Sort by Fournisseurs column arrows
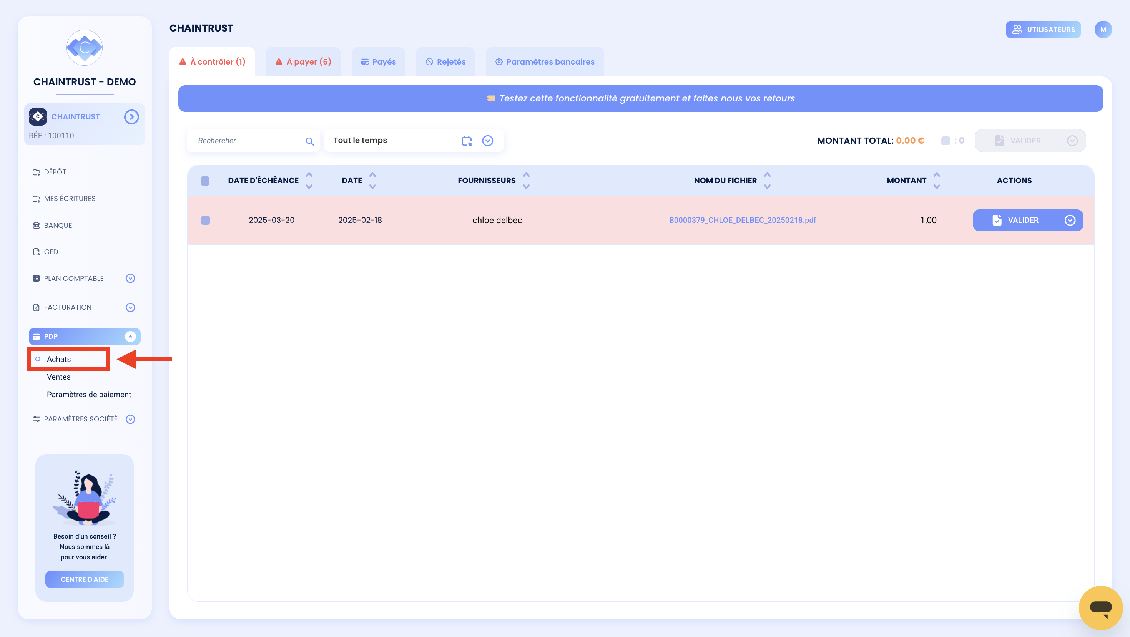1130x637 pixels. tap(527, 181)
